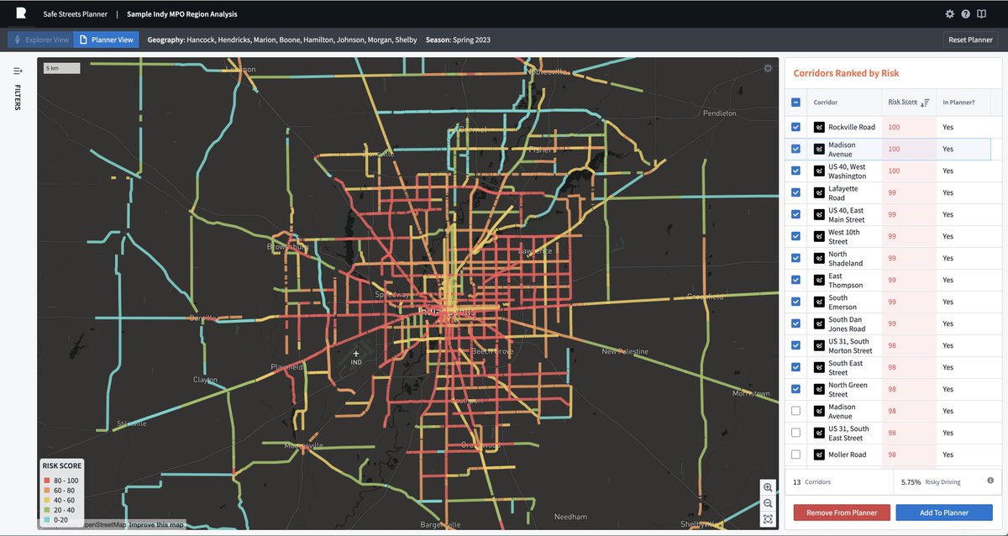
Task: Click South Dan Jones Road corridor icon
Action: click(820, 323)
